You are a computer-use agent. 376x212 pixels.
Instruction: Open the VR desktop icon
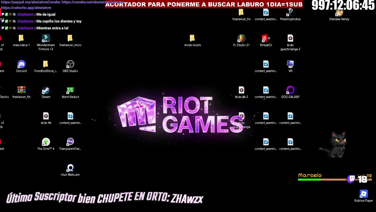(290, 67)
